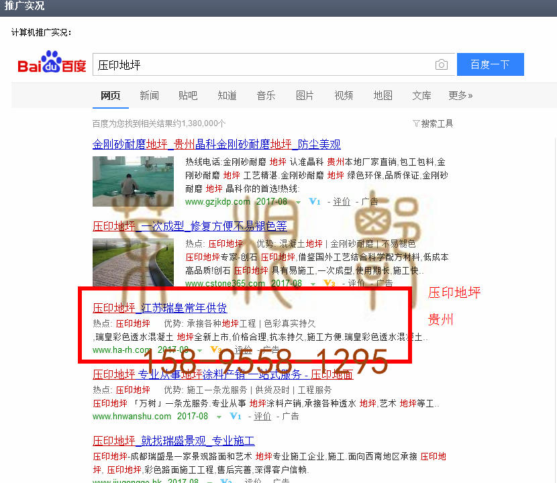The width and height of the screenshot is (557, 483).
Task: Visit www.ha-rh.com URL
Action: coord(121,350)
